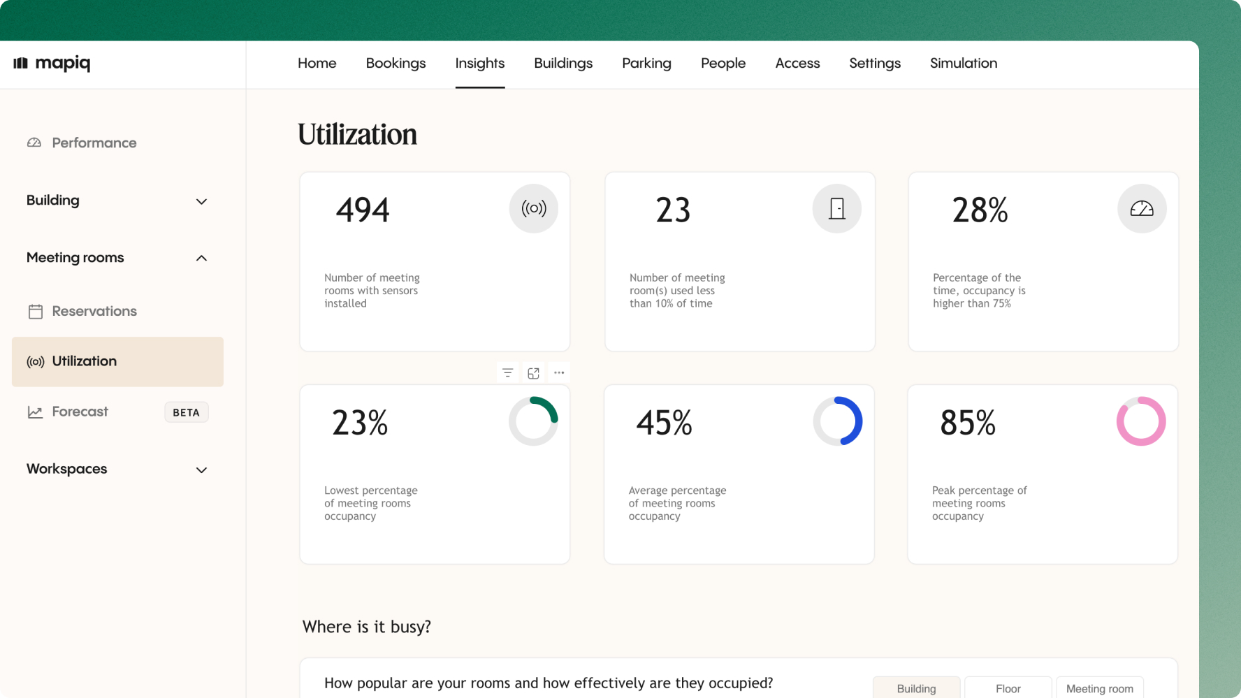Click the Utilization page title
This screenshot has height=698, width=1241.
pyautogui.click(x=357, y=134)
